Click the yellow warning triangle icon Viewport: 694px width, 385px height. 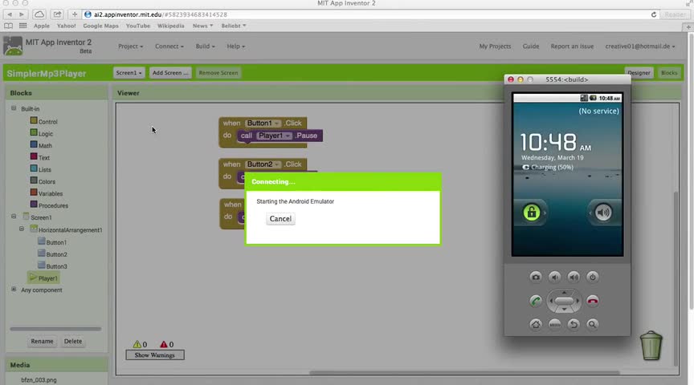[137, 344]
